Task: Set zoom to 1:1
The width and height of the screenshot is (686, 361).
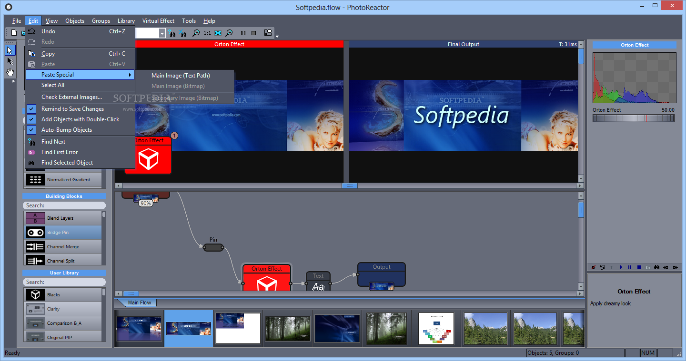Action: [207, 33]
